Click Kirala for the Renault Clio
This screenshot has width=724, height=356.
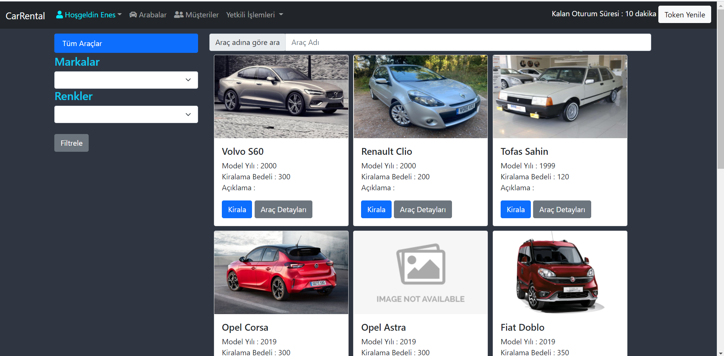click(x=376, y=210)
